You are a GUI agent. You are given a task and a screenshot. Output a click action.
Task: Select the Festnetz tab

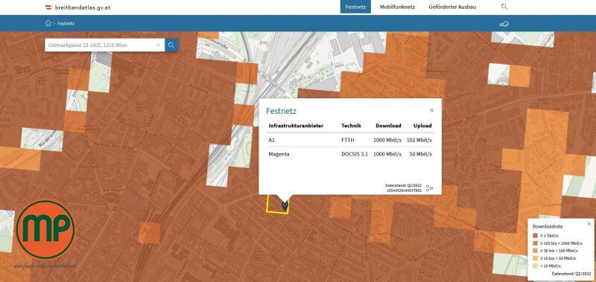355,7
